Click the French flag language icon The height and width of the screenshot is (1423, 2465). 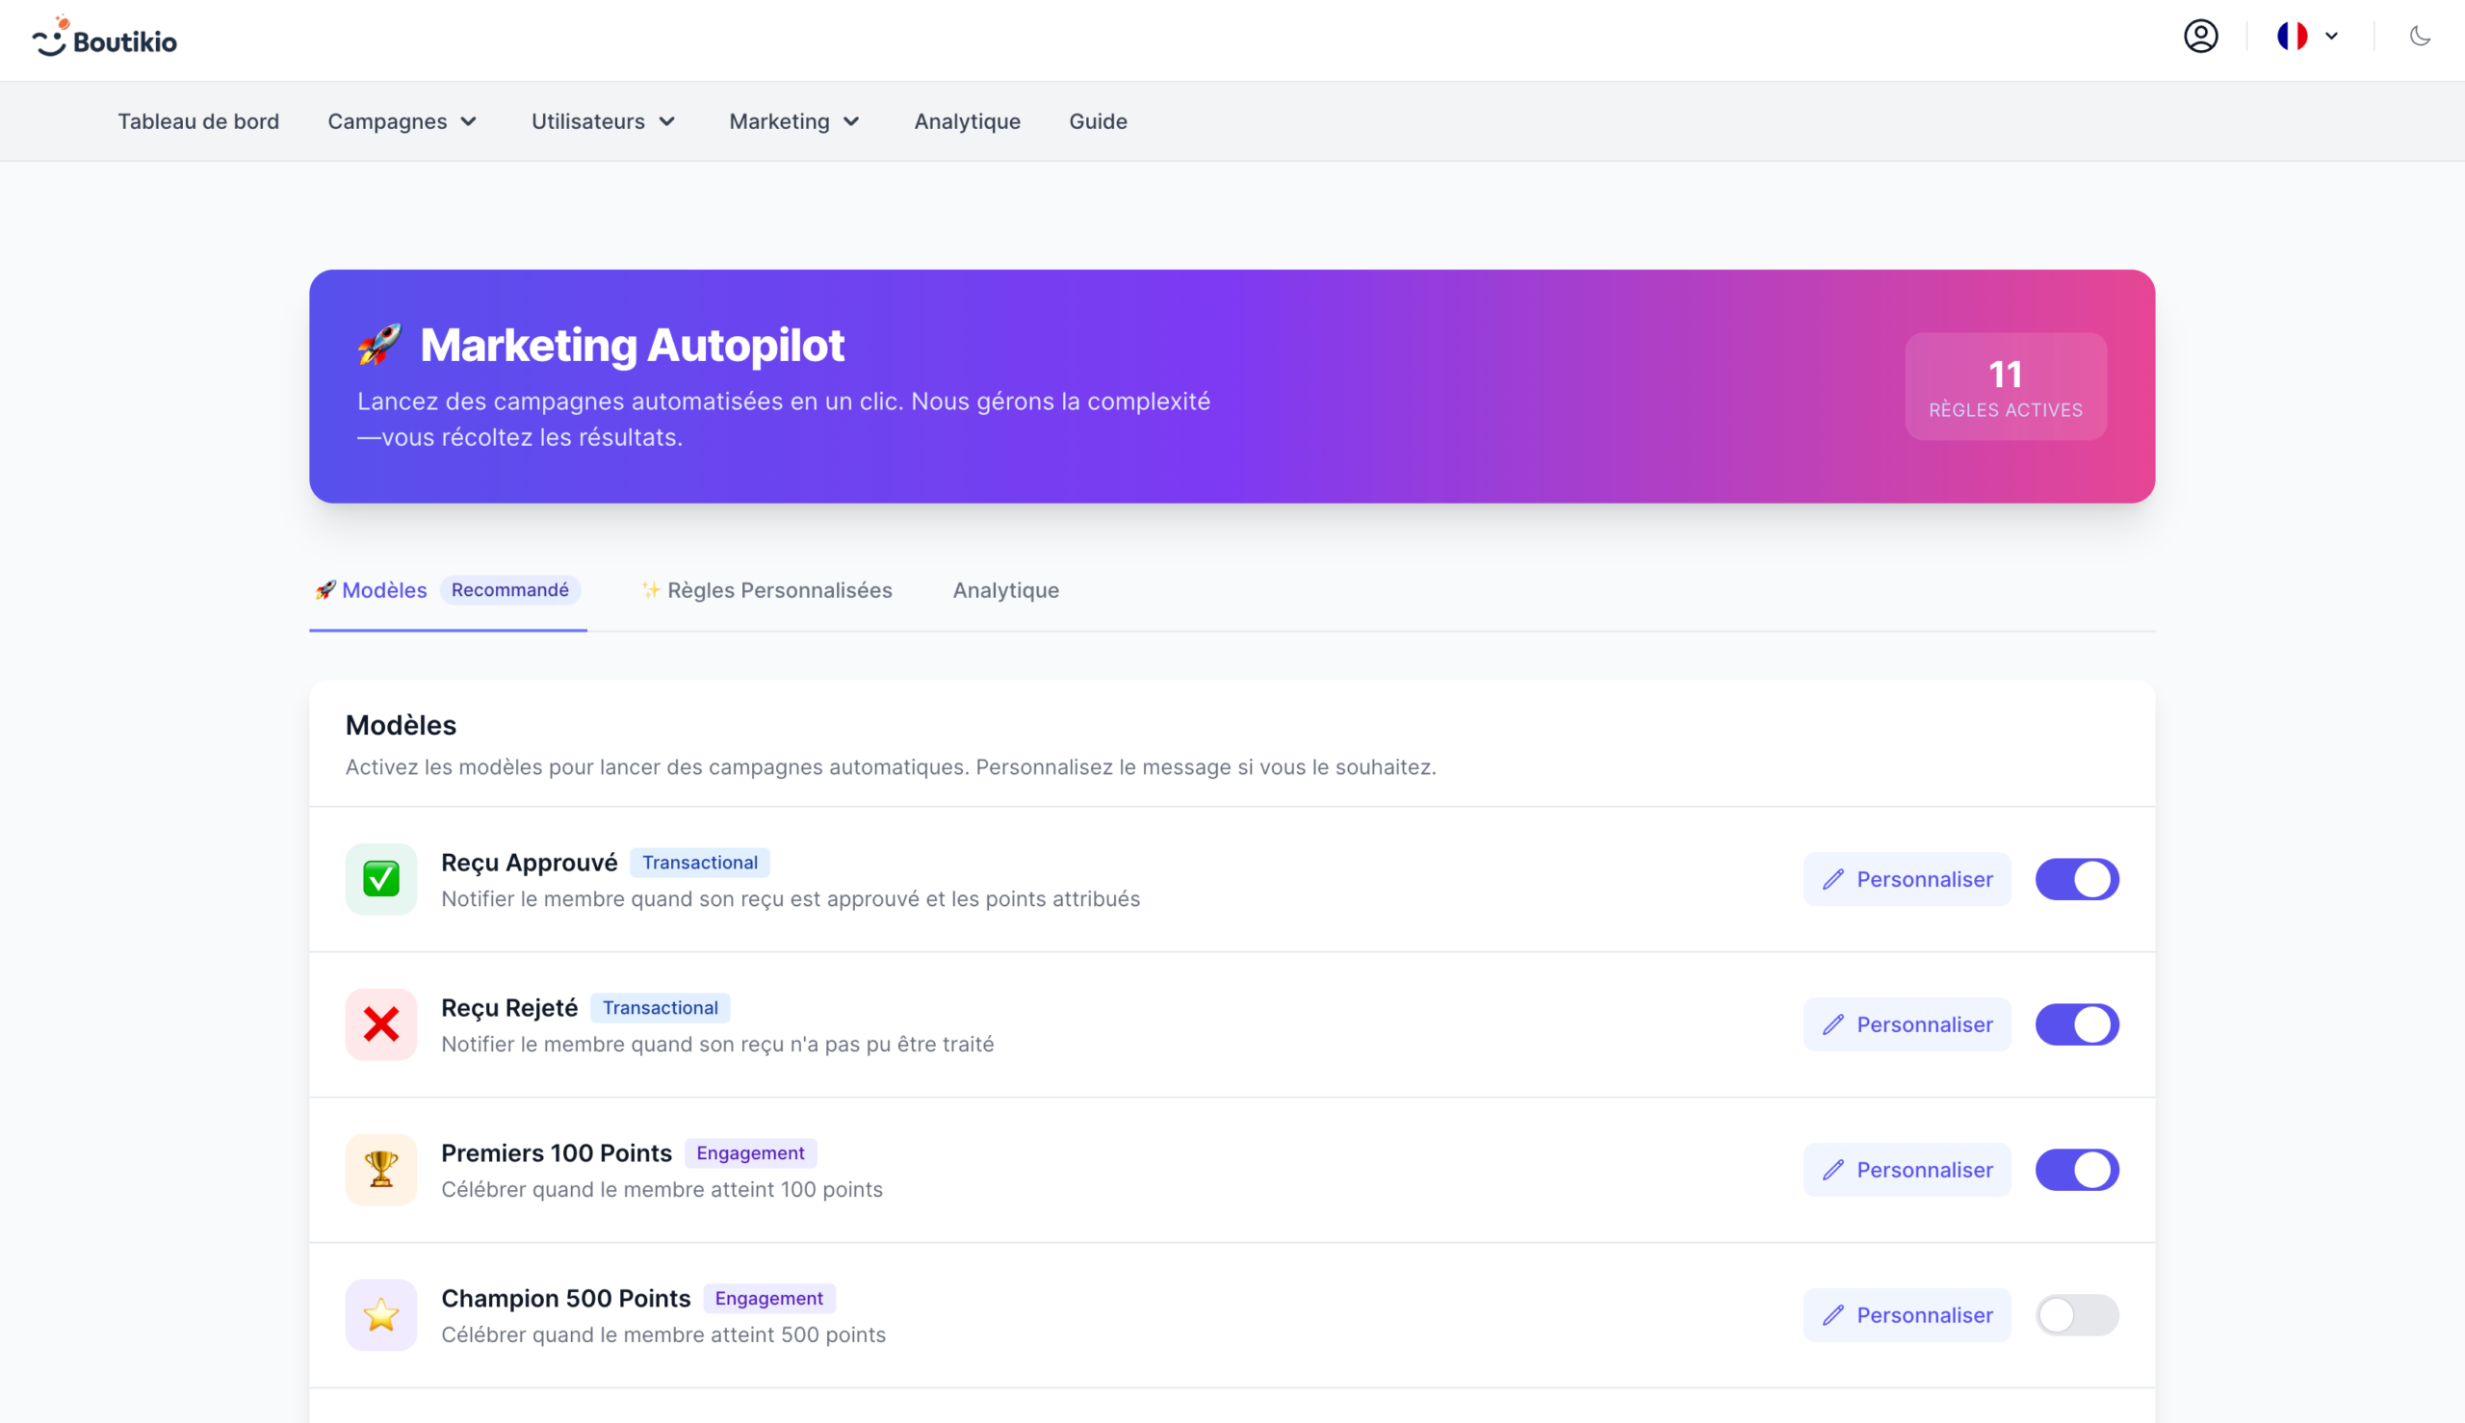coord(2292,37)
